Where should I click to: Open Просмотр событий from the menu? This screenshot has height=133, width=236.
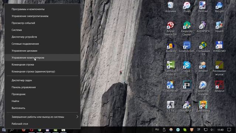[x=42, y=23]
